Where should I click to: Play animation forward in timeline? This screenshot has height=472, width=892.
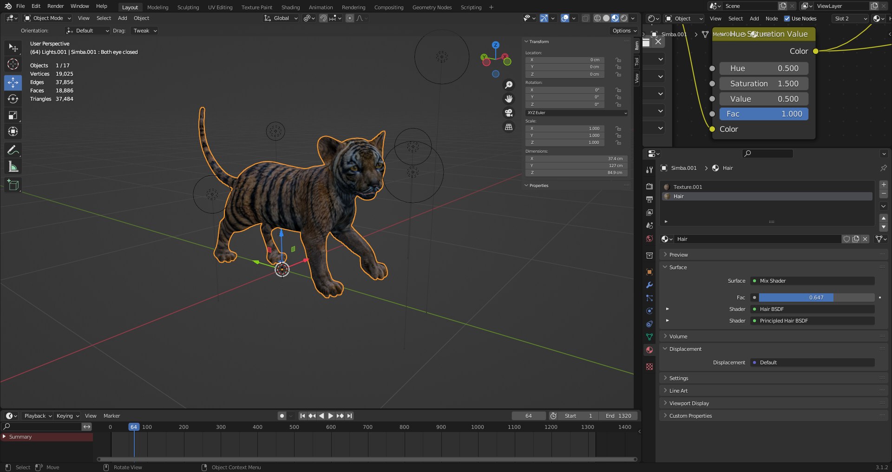coord(331,416)
